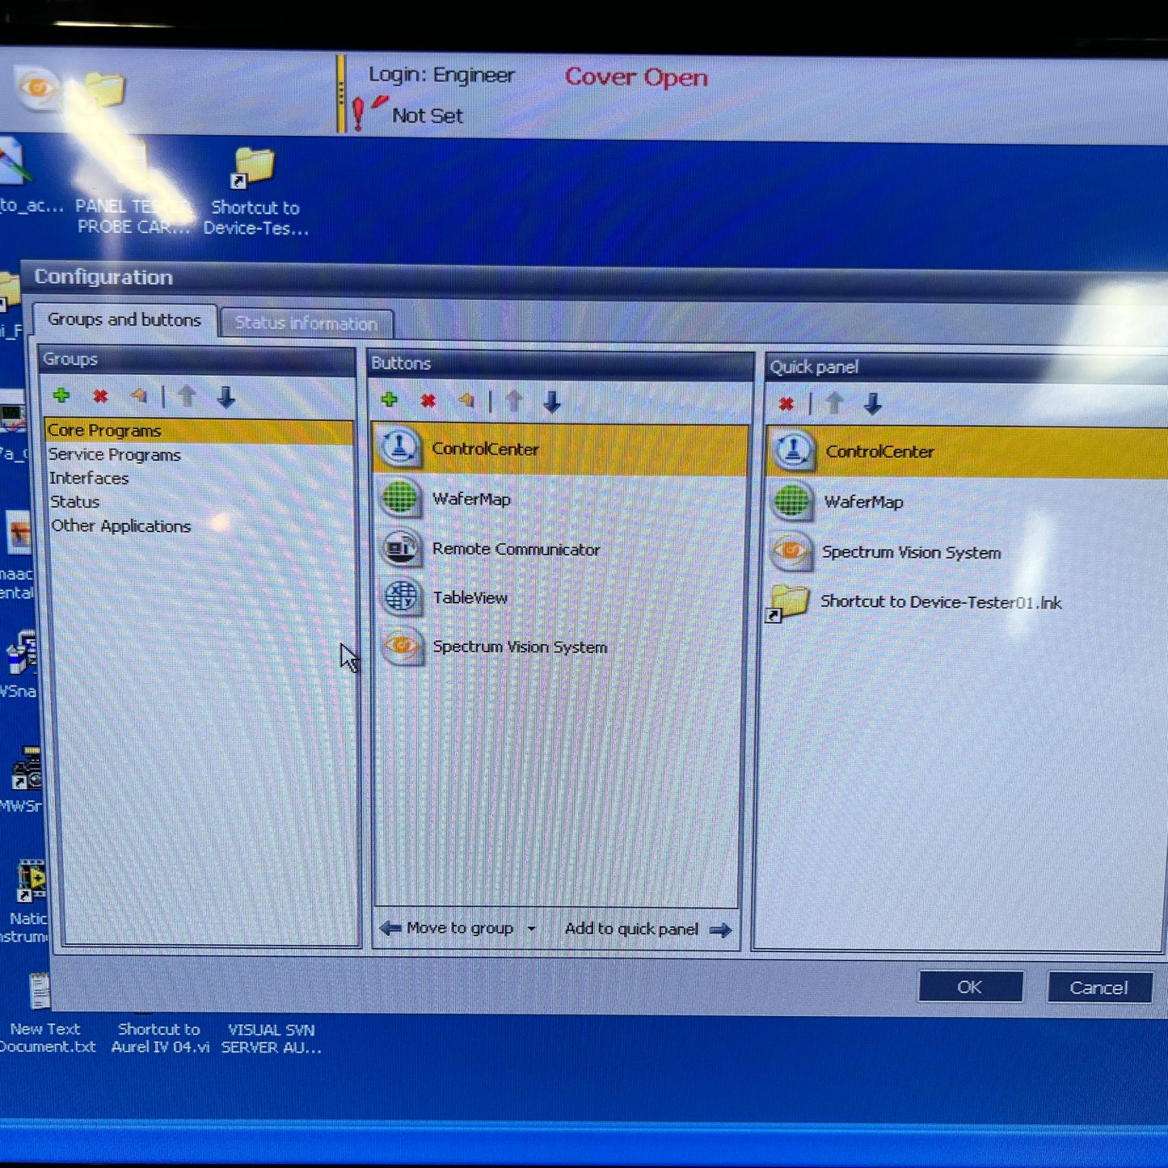1168x1168 pixels.
Task: Select TableView label in Buttons list
Action: [470, 598]
